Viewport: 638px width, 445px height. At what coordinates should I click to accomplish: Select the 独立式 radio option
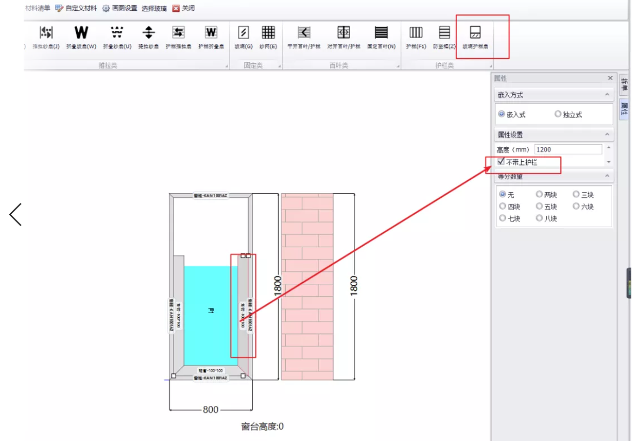(x=558, y=114)
